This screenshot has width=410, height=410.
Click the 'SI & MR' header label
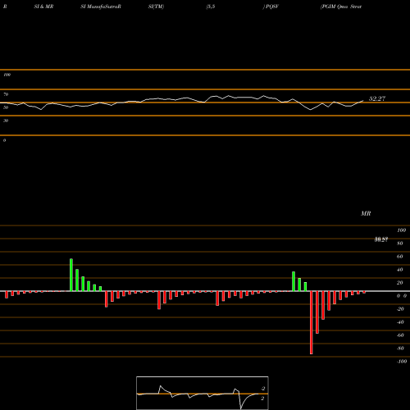tap(43, 7)
